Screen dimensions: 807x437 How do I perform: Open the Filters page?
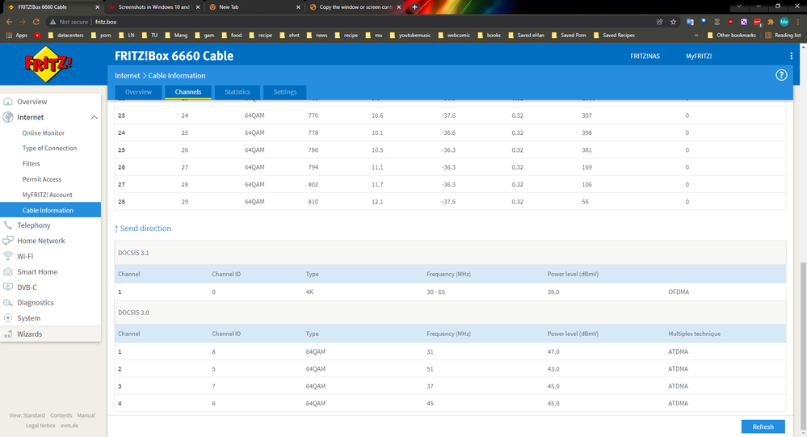[31, 164]
